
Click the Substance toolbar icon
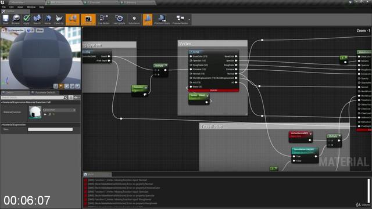[x=134, y=19]
